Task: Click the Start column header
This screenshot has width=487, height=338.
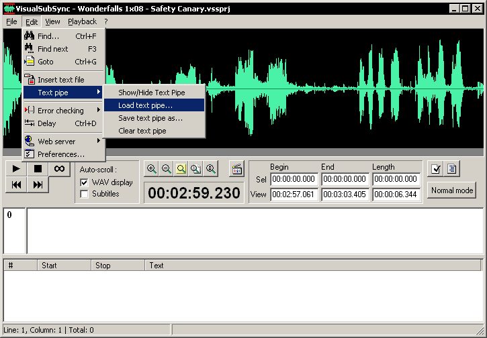Action: pyautogui.click(x=64, y=266)
